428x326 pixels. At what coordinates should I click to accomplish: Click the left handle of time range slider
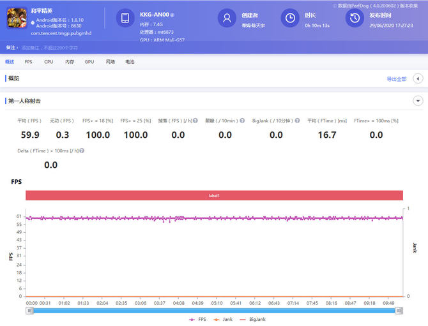tap(29, 311)
